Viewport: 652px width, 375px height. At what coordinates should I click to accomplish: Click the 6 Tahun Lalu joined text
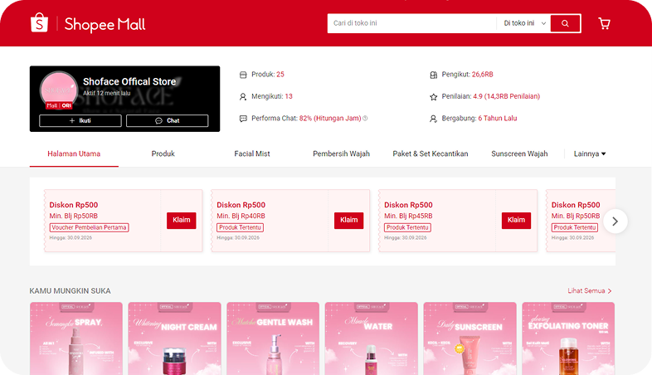[x=498, y=119]
